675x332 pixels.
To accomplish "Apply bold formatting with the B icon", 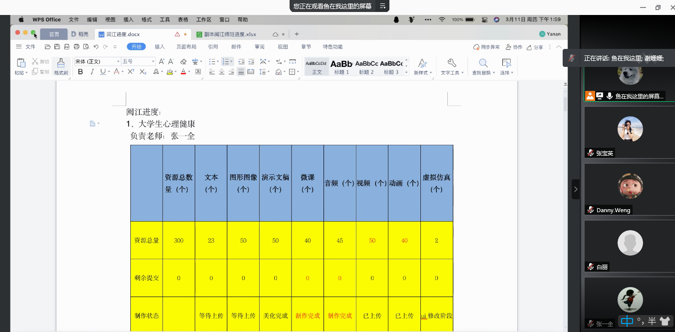I will [80, 72].
